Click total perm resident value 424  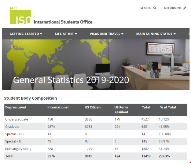point(117,156)
